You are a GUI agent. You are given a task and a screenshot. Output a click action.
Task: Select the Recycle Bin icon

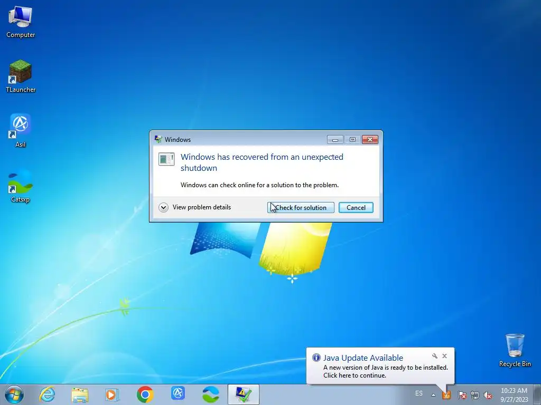coord(515,350)
